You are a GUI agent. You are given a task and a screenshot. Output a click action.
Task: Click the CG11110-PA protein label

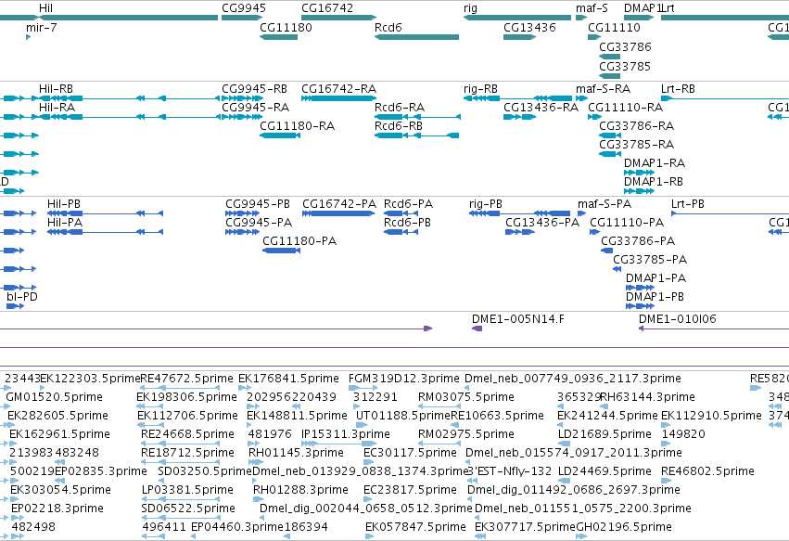tap(627, 223)
